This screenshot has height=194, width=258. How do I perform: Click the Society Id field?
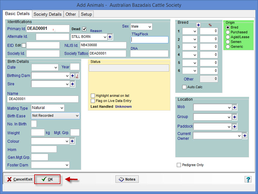click(x=43, y=54)
